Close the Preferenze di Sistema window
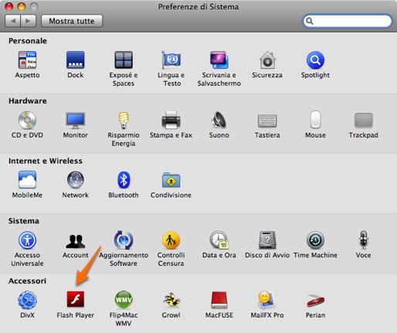Viewport: 397px width, 333px height. pyautogui.click(x=9, y=6)
